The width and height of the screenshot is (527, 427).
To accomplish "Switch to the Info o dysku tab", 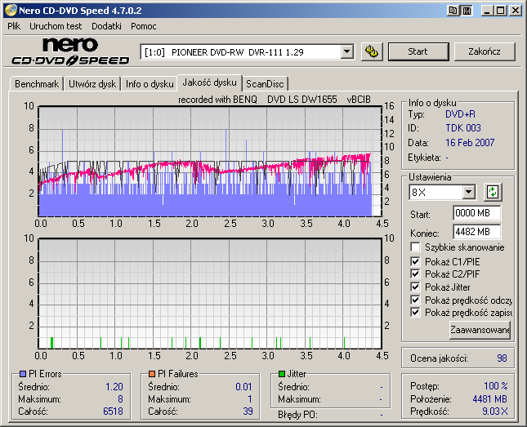I will click(x=150, y=84).
